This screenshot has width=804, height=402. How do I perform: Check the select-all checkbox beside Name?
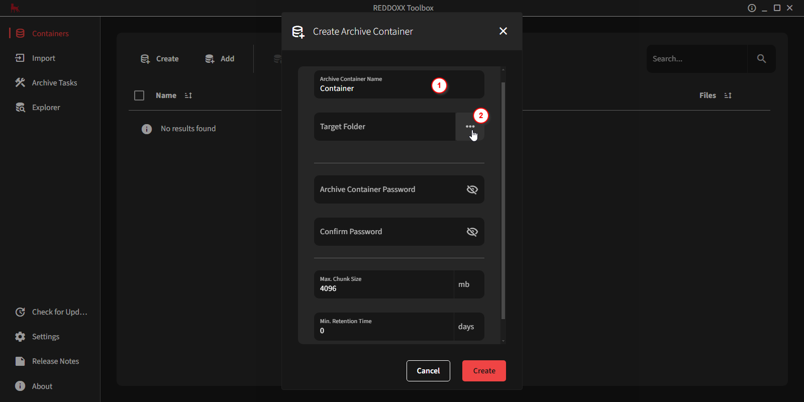pos(139,95)
